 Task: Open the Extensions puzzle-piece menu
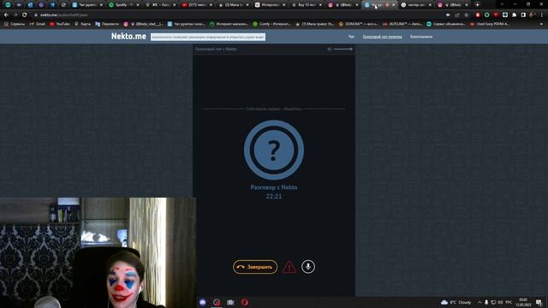click(514, 15)
